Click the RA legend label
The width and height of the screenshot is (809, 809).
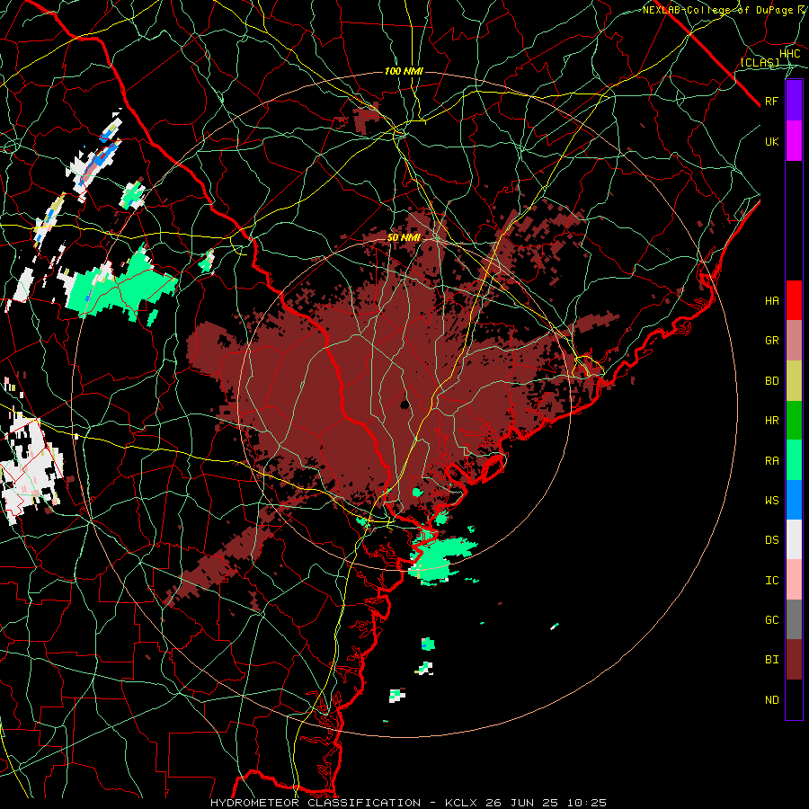click(x=771, y=461)
